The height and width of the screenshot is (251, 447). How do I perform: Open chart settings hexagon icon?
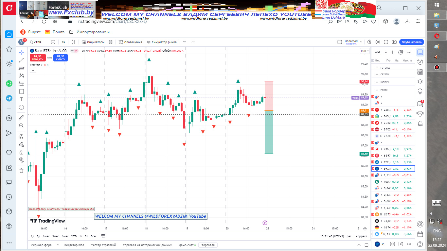coord(378,42)
